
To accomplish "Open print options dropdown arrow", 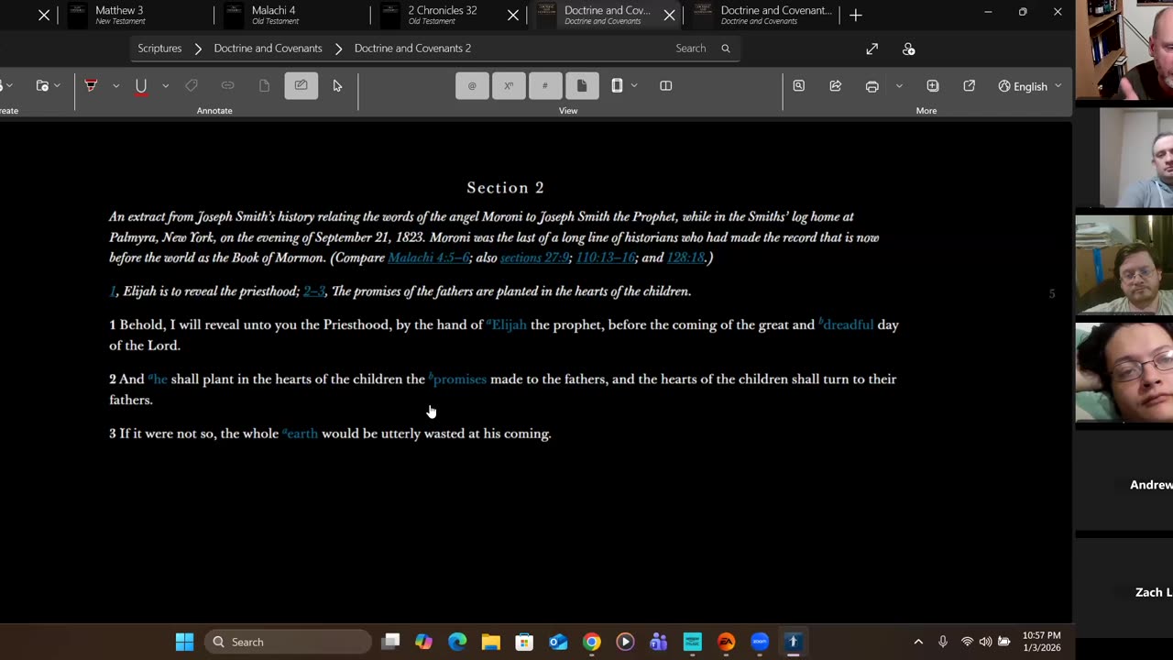I will pos(899,86).
